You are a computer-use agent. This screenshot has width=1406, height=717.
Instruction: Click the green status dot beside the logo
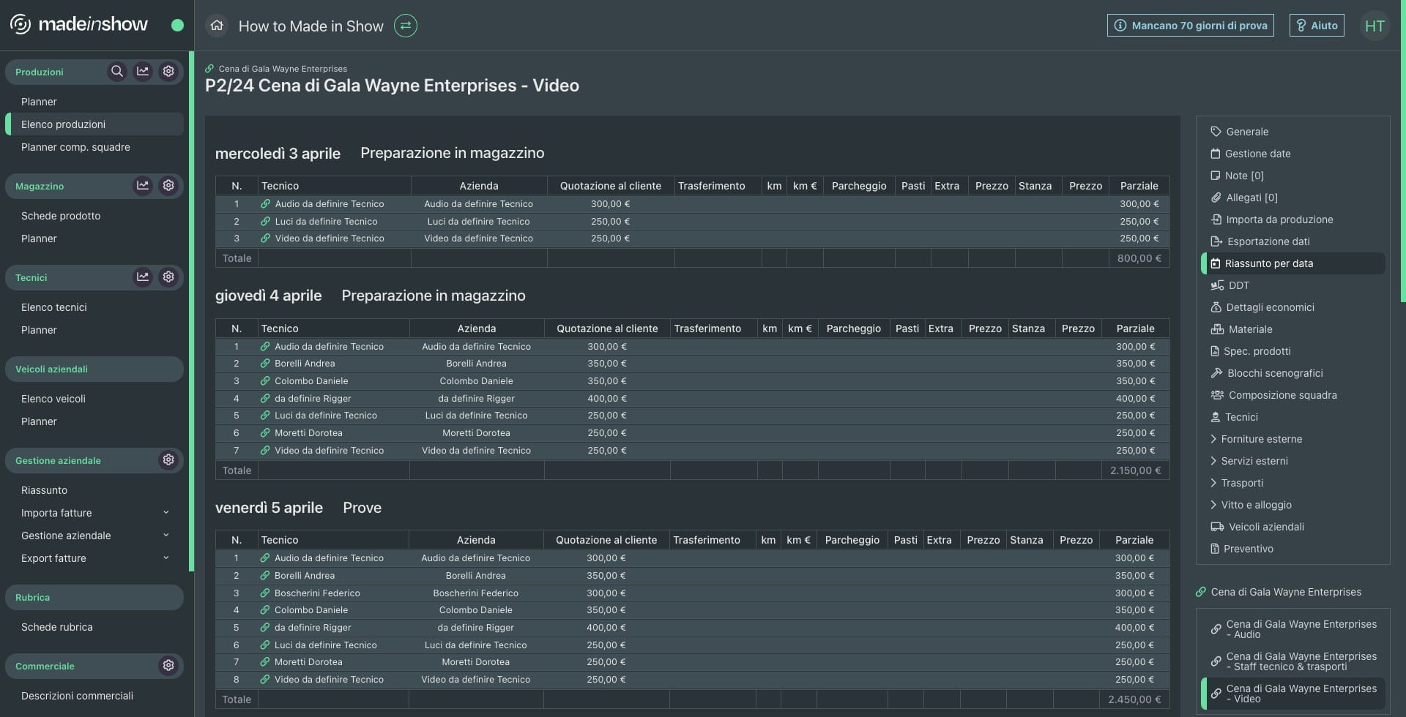click(x=177, y=25)
